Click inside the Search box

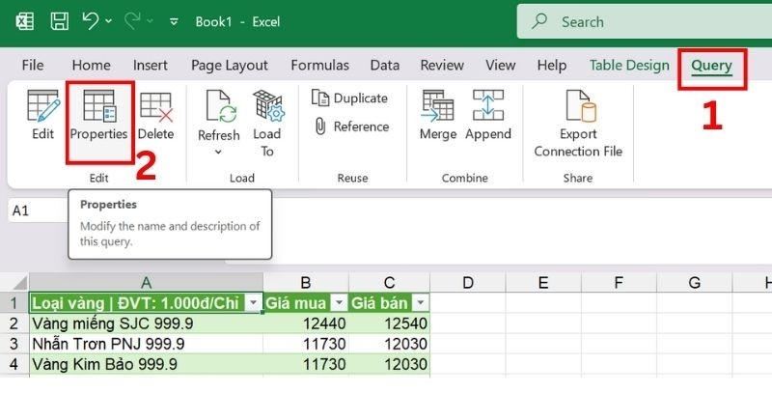pos(645,21)
